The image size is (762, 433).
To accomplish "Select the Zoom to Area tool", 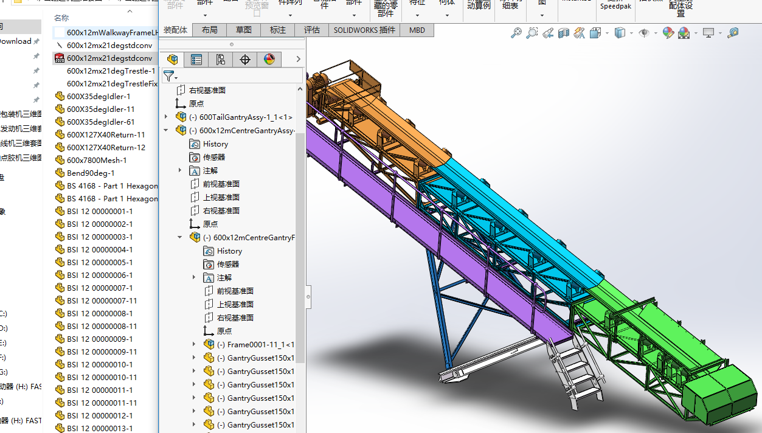I will pos(532,33).
